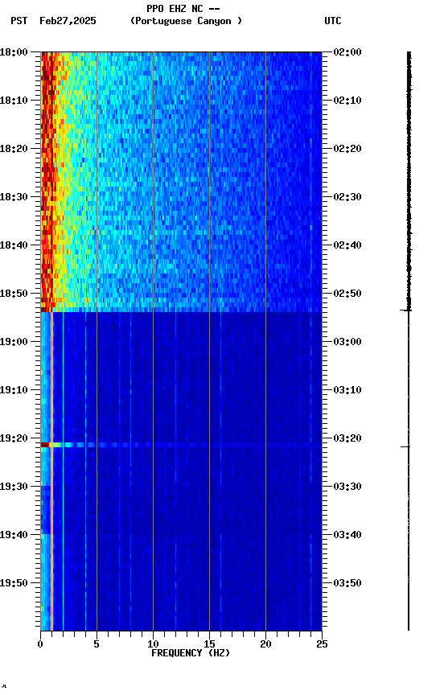Click the 02:50 UTC time label
The height and width of the screenshot is (695, 444).
(x=347, y=294)
